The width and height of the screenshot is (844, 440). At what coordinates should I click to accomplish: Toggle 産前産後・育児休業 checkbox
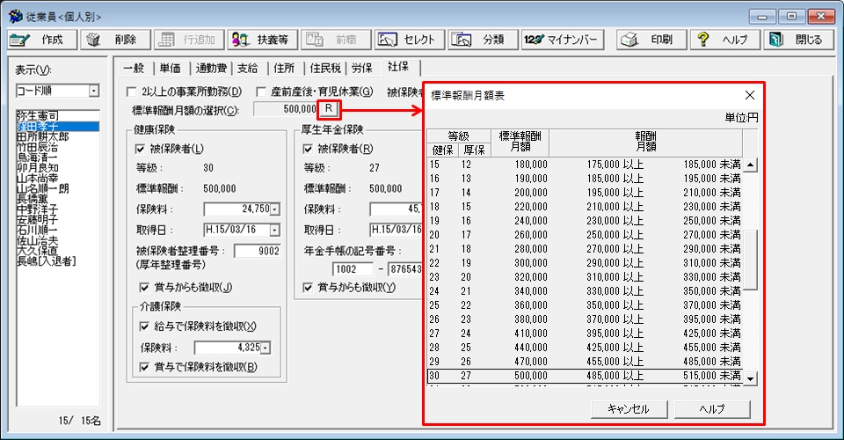[x=261, y=92]
